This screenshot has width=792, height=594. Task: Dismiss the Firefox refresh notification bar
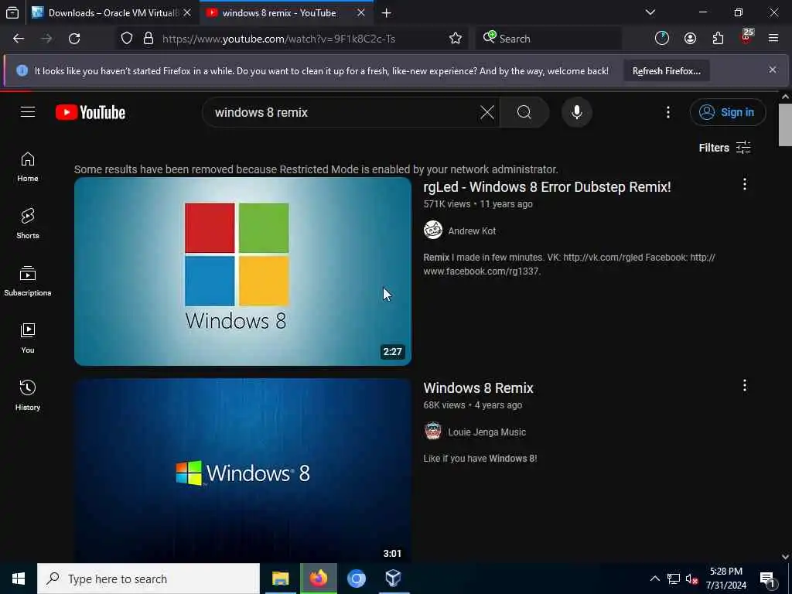[773, 70]
